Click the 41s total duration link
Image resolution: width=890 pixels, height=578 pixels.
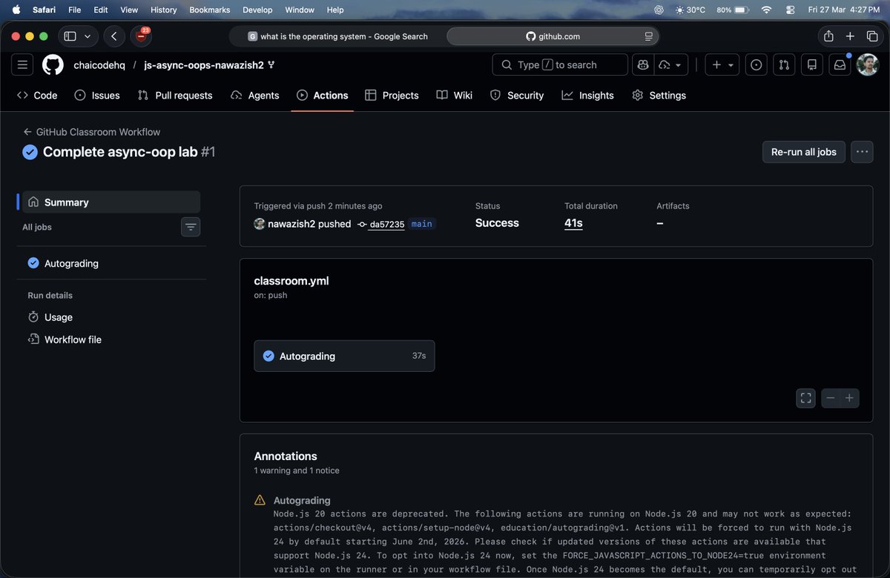click(x=573, y=223)
